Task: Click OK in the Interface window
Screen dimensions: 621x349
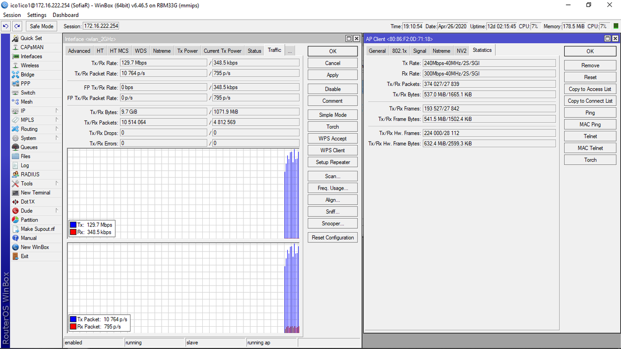Action: 333,51
